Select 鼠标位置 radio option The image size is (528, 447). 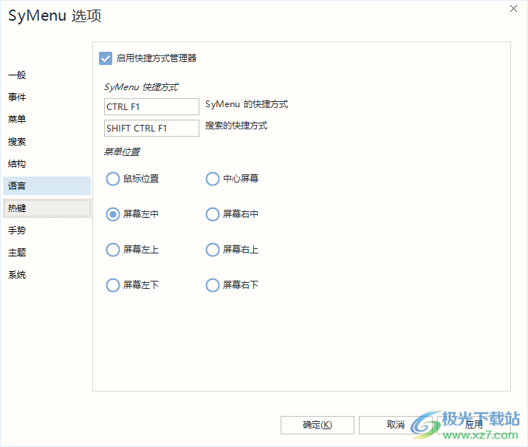113,179
